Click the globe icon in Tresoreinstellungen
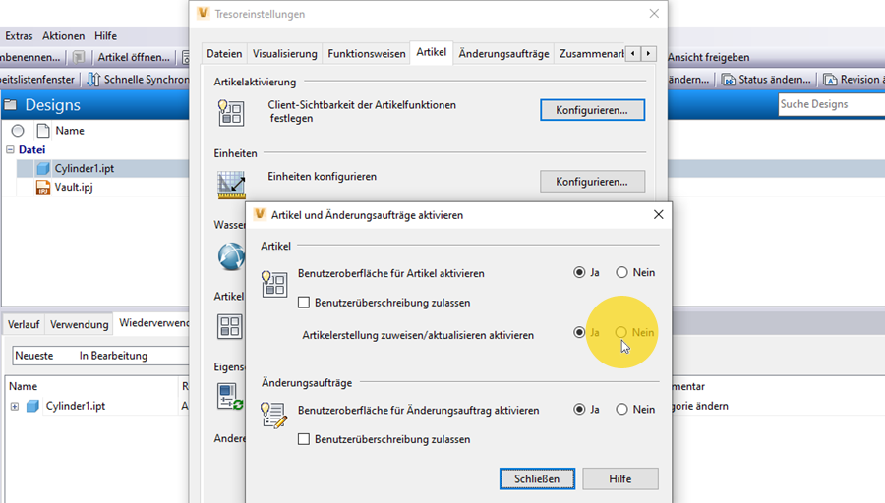 pyautogui.click(x=231, y=256)
